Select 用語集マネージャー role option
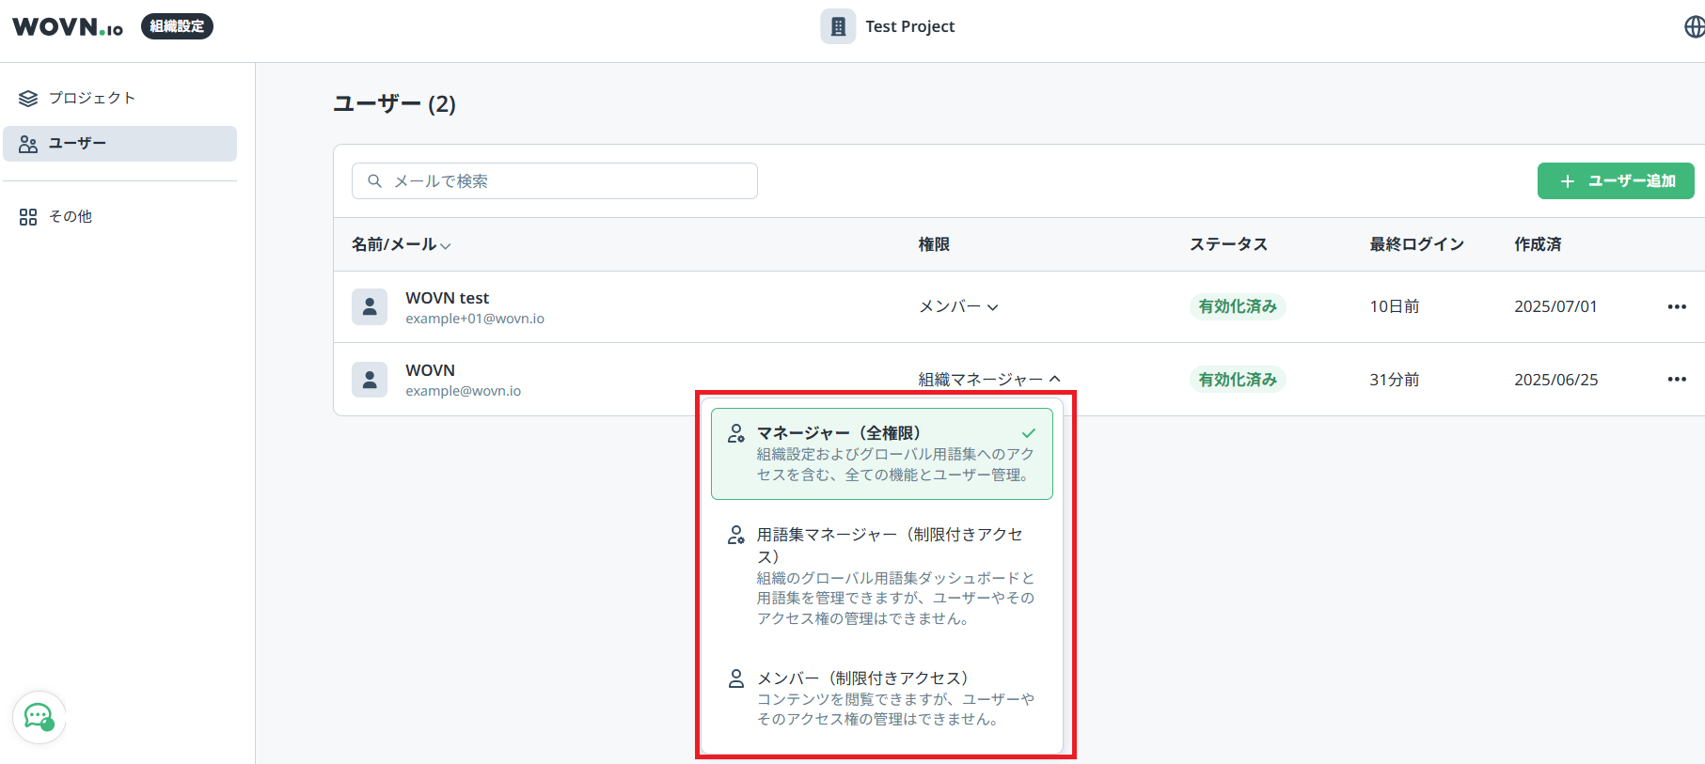 coord(881,576)
